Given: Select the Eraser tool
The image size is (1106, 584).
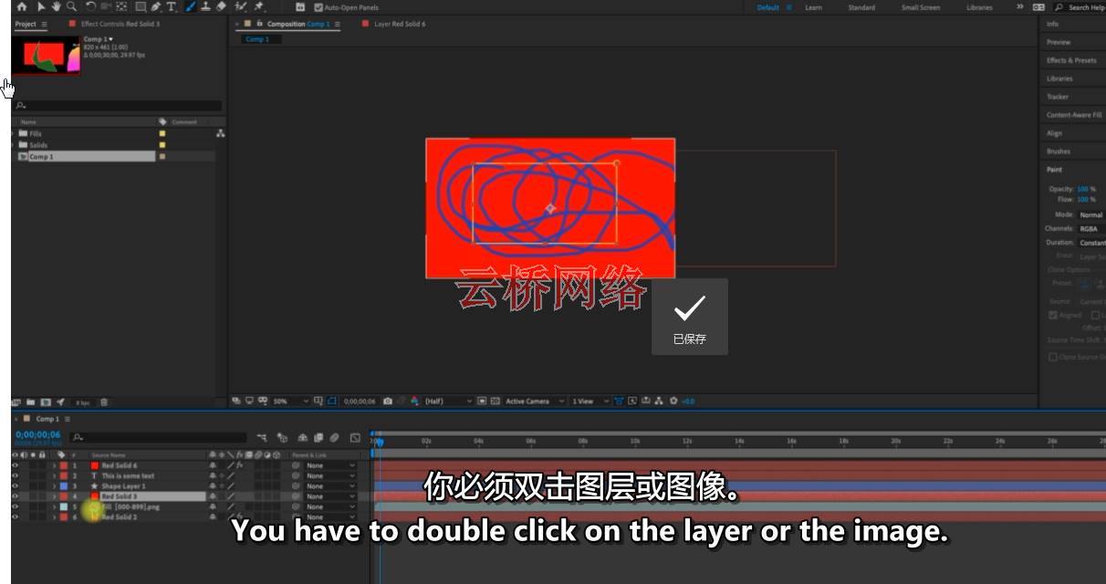Looking at the screenshot, I should (x=221, y=6).
